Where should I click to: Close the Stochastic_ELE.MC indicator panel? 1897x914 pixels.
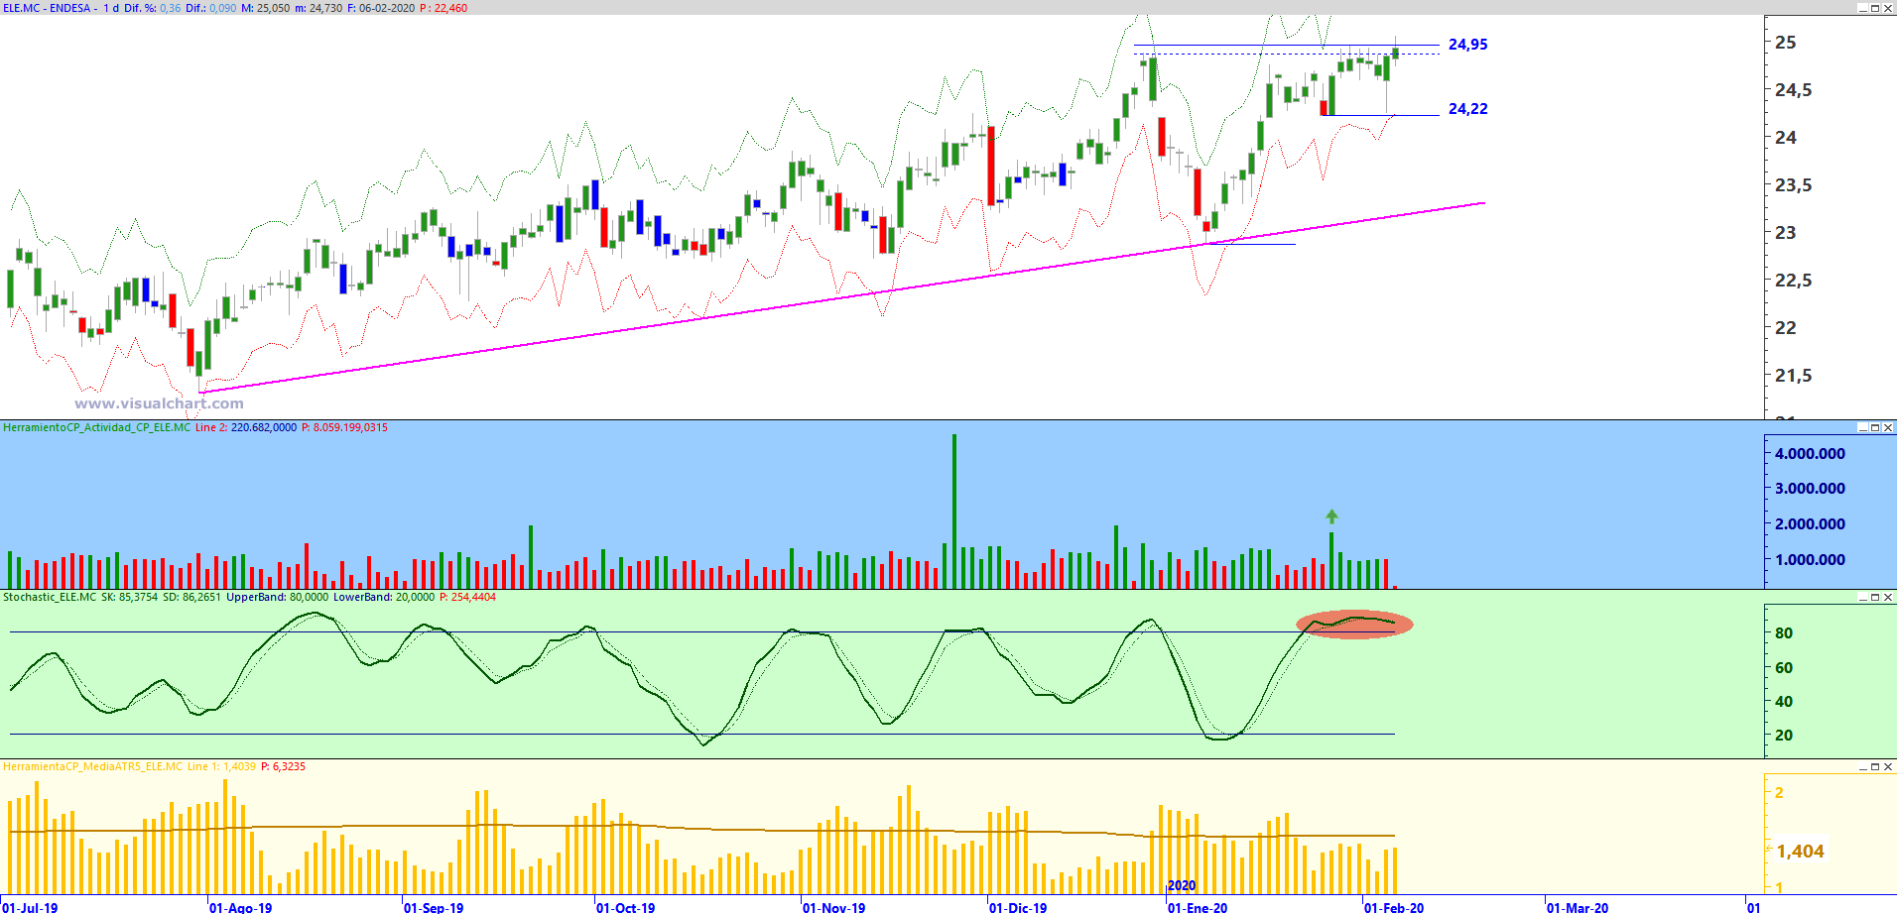click(1888, 597)
